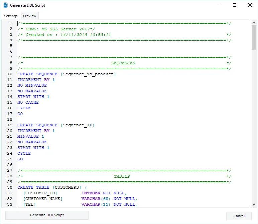This screenshot has height=224, width=258.
Task: Click line number 18 in the gutter
Action: coord(10,119)
